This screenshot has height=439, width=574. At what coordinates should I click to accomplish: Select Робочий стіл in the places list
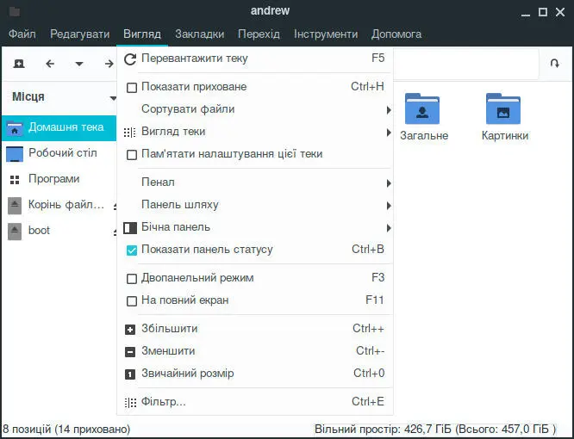(x=59, y=153)
